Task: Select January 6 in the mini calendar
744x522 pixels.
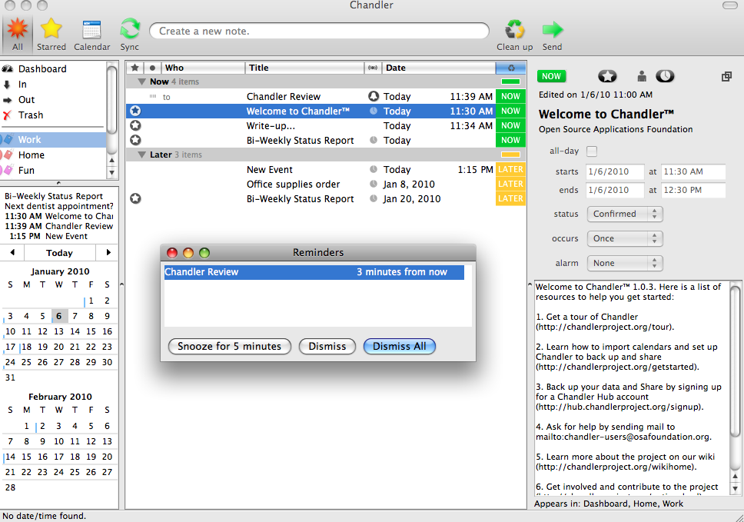Action: (59, 316)
